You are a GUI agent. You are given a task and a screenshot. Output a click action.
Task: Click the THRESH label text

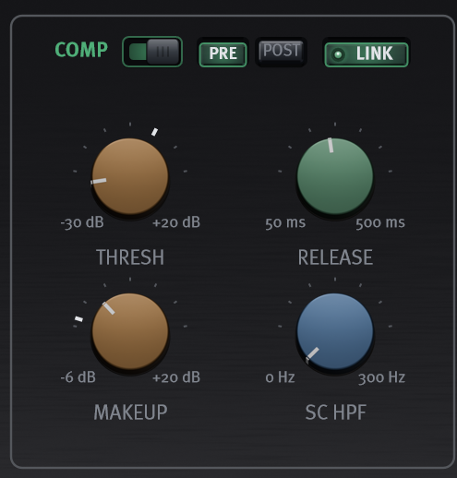pyautogui.click(x=130, y=257)
